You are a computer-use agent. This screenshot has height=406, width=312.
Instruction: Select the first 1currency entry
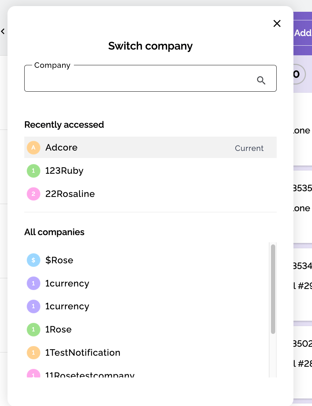click(x=67, y=283)
